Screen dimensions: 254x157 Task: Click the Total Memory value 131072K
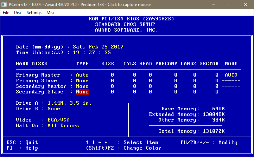214,131
